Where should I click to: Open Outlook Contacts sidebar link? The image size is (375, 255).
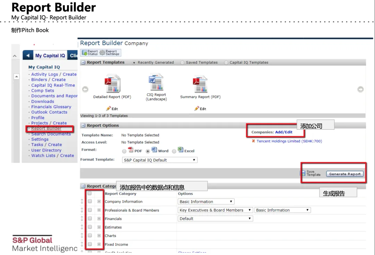click(49, 112)
